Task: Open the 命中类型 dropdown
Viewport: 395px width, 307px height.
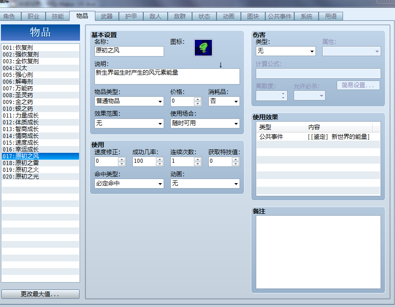Action: click(129, 184)
